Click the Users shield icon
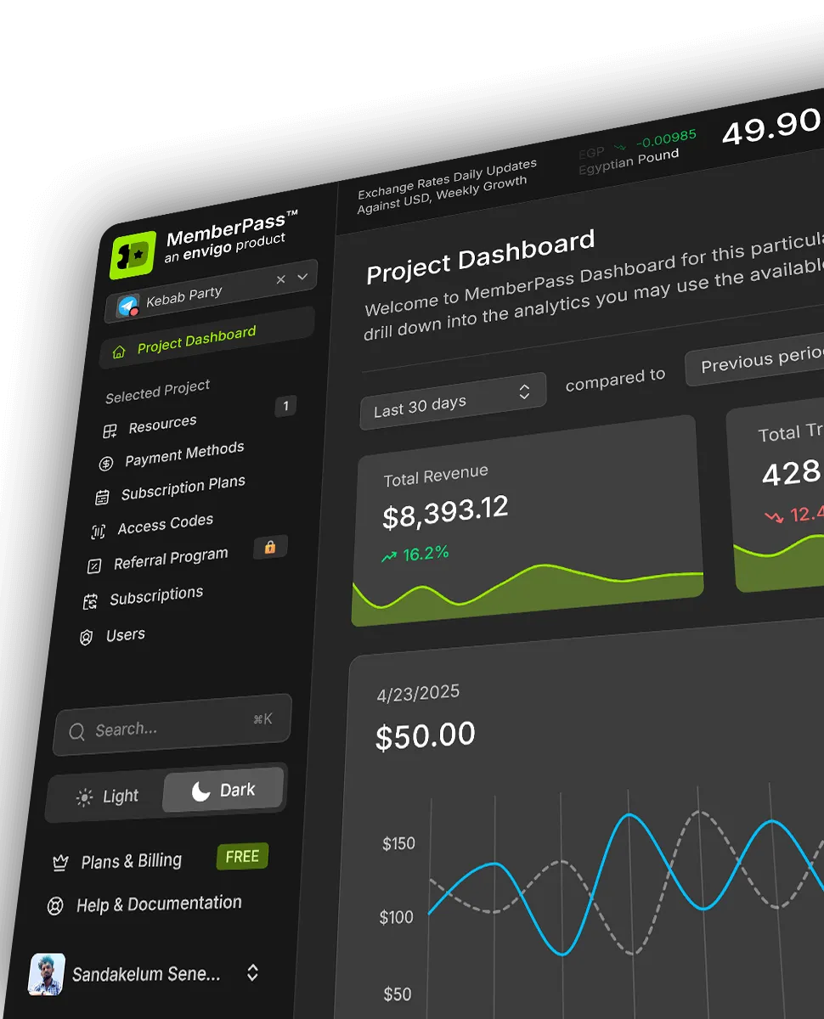This screenshot has width=824, height=1019. pos(86,638)
